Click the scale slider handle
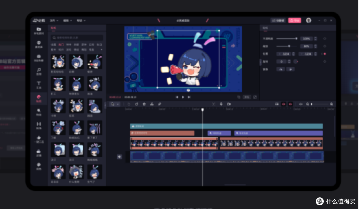This screenshot has height=209, width=359. [289, 46]
